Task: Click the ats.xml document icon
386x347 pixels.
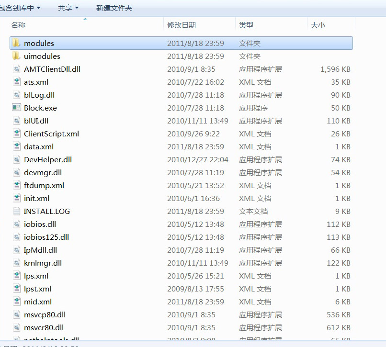Action: pyautogui.click(x=16, y=82)
